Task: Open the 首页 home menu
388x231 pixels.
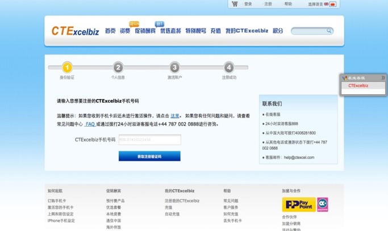Action: click(110, 31)
